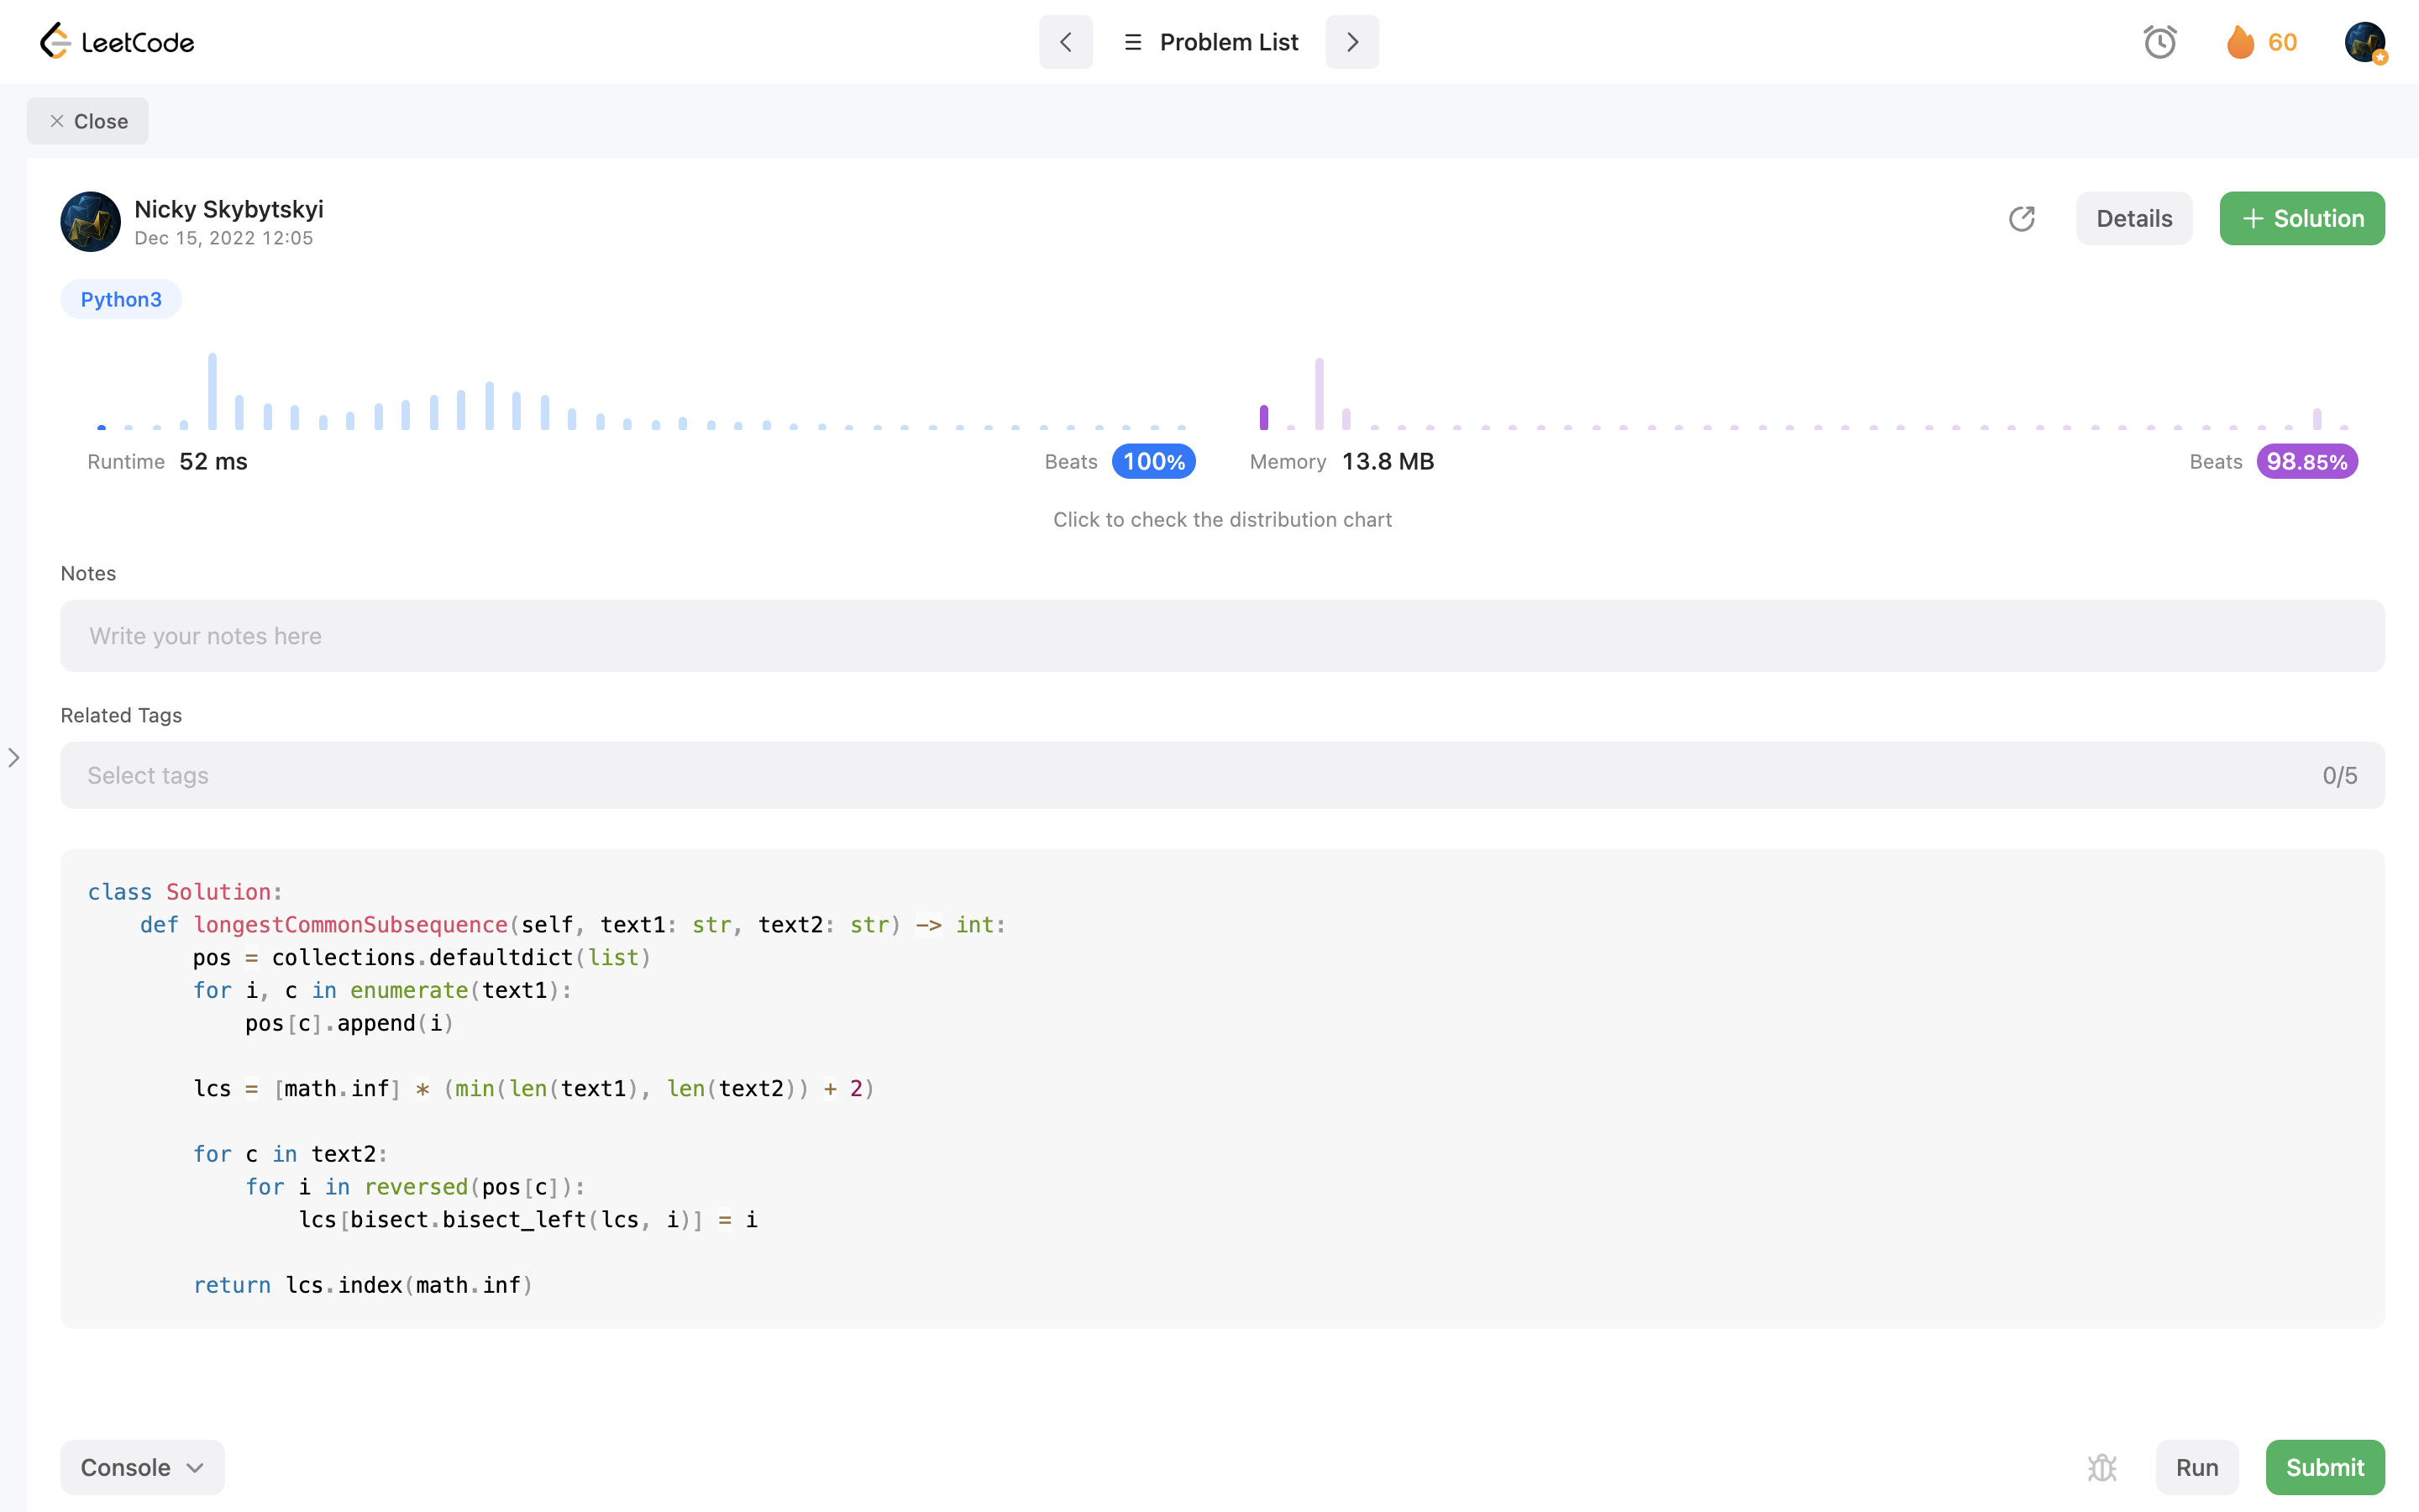This screenshot has height=1512, width=2419.
Task: Click the green Solution button
Action: coord(2301,218)
